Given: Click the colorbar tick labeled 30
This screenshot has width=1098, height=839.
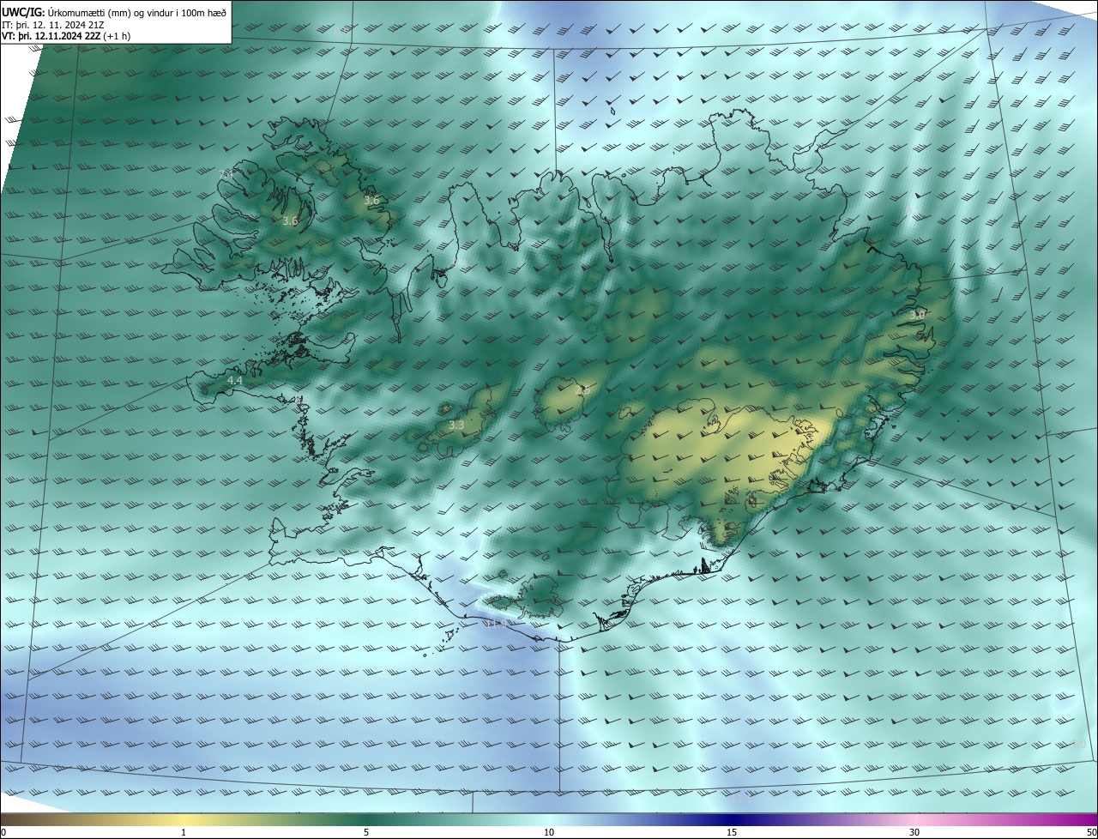Looking at the screenshot, I should coord(914,832).
